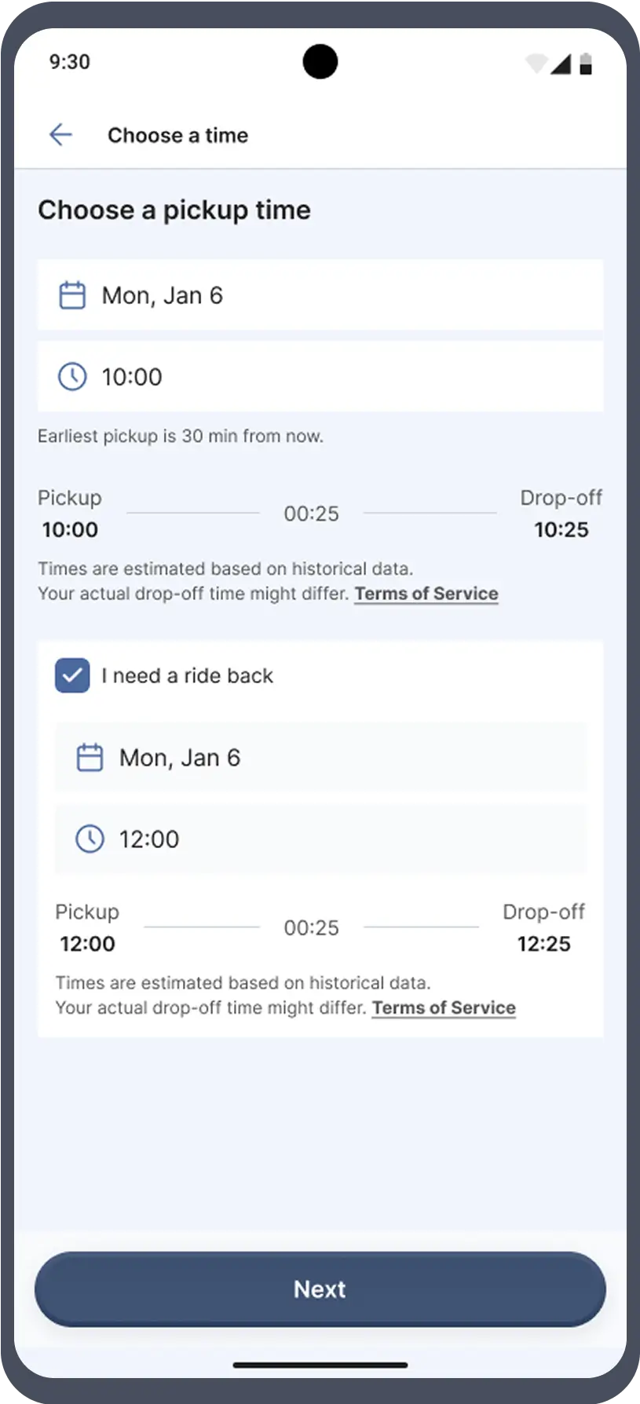This screenshot has width=640, height=1404.
Task: Open the pickup time picker showing 10:00
Action: coord(320,377)
